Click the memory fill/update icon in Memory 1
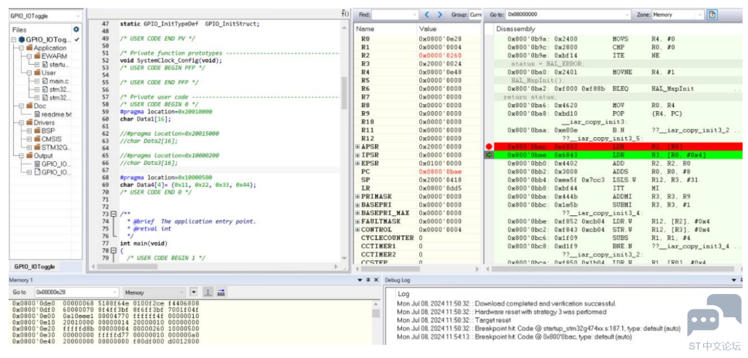 click(x=221, y=292)
